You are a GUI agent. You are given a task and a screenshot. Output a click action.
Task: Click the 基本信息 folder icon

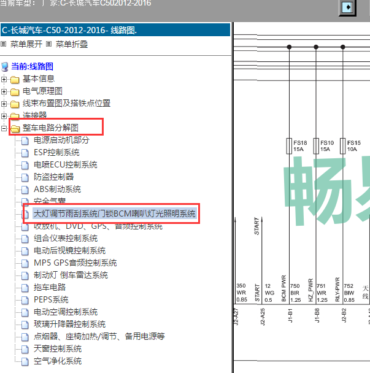click(x=15, y=80)
